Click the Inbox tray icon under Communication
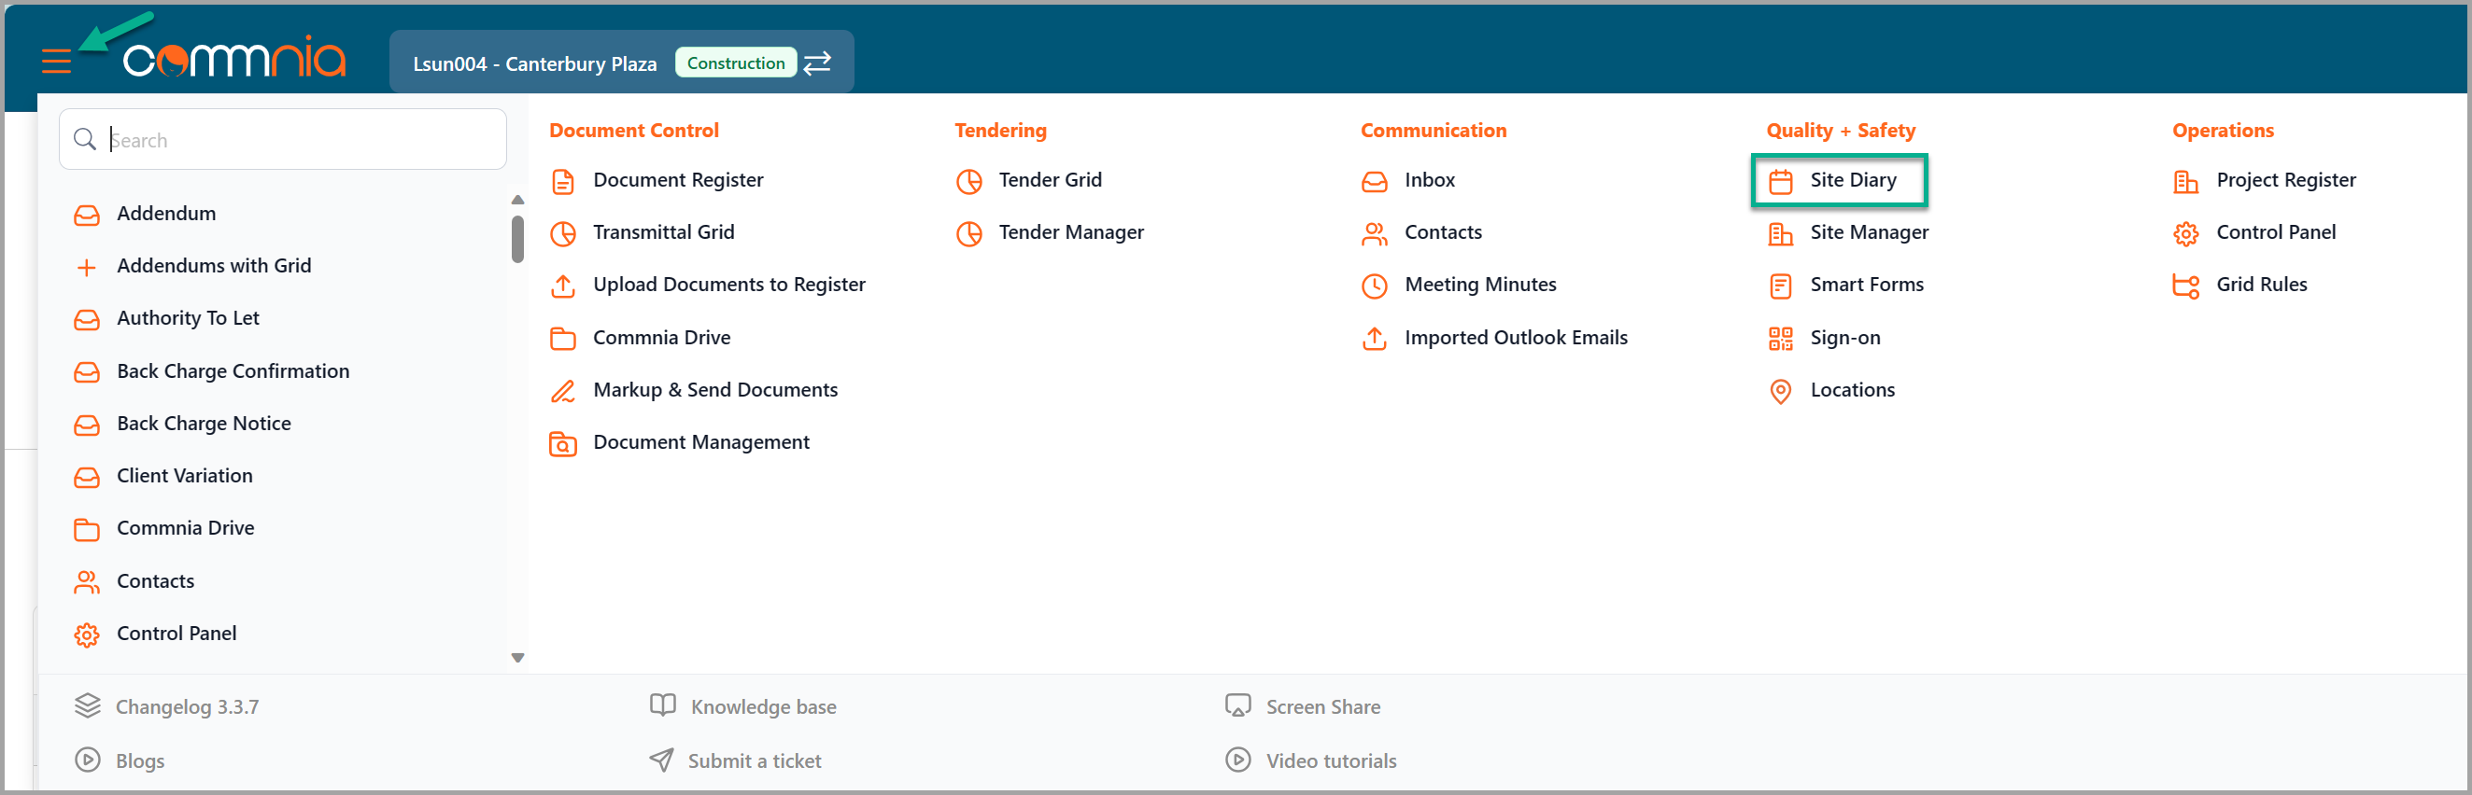This screenshot has height=795, width=2472. pos(1375,181)
